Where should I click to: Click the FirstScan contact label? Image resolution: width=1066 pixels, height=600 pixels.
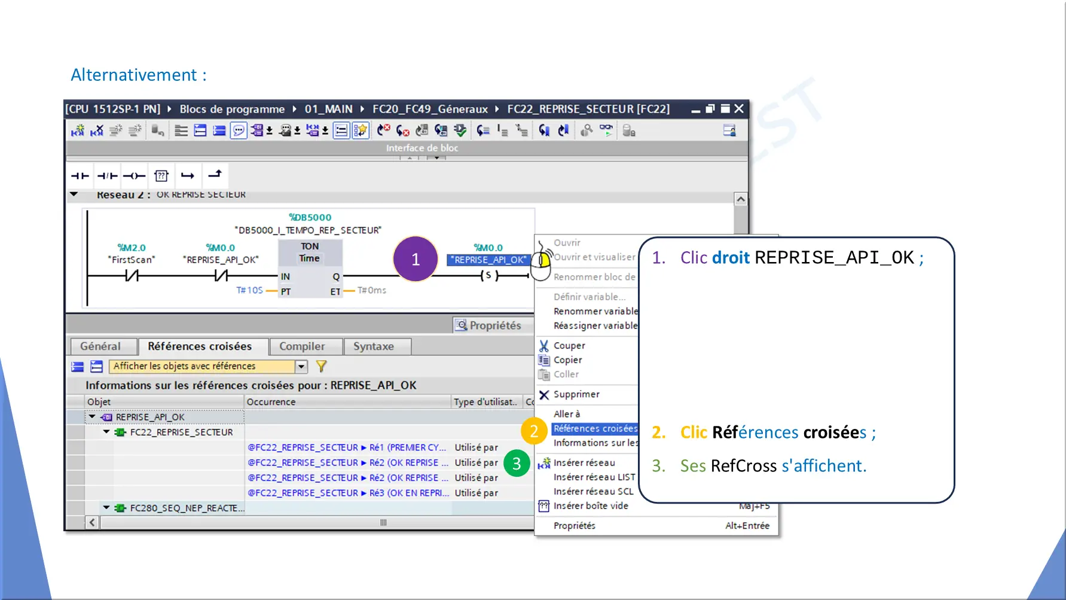click(132, 260)
